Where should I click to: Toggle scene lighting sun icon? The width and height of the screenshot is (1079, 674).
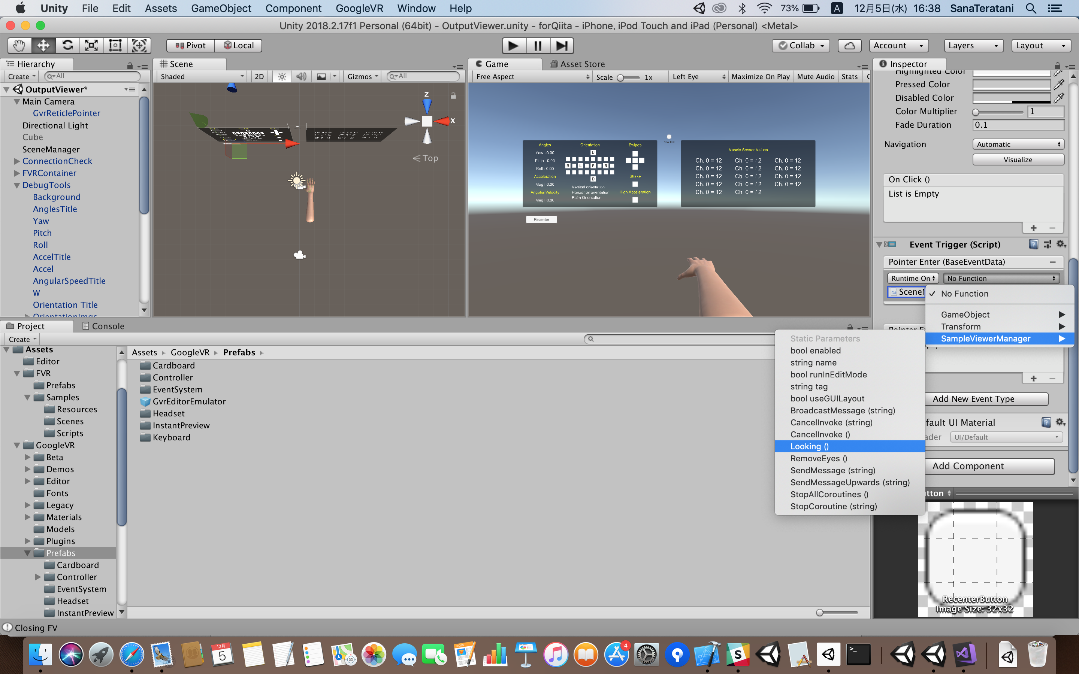click(282, 77)
